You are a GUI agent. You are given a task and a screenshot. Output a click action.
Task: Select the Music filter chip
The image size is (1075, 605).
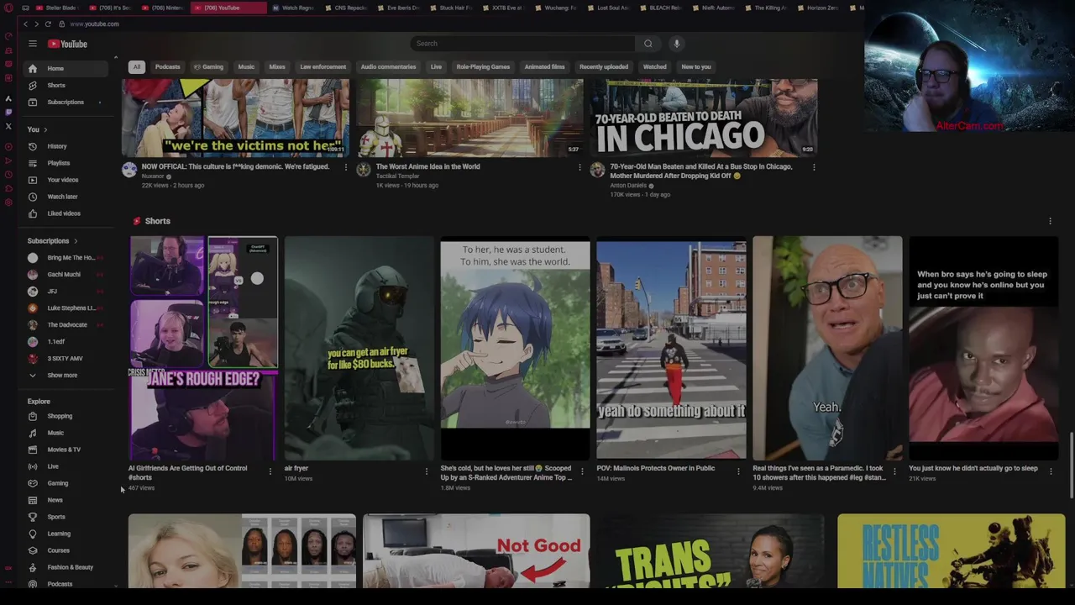[246, 66]
